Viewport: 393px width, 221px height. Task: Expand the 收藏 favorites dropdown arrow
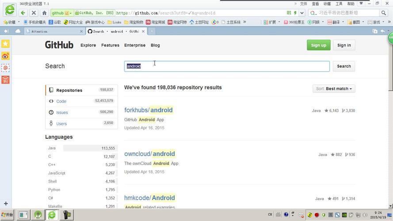click(19, 22)
